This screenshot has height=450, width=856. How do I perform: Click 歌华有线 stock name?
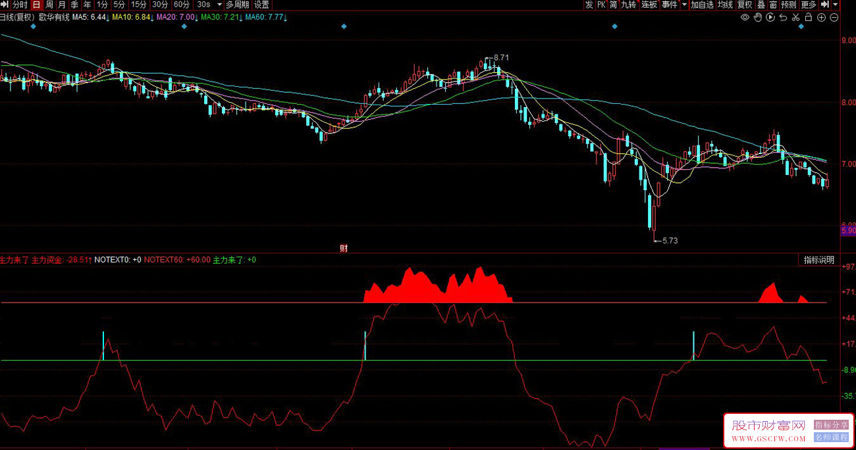point(53,17)
